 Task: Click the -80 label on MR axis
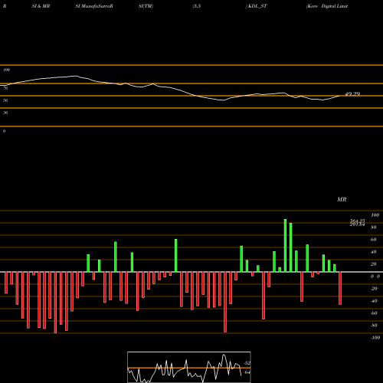click(374, 326)
